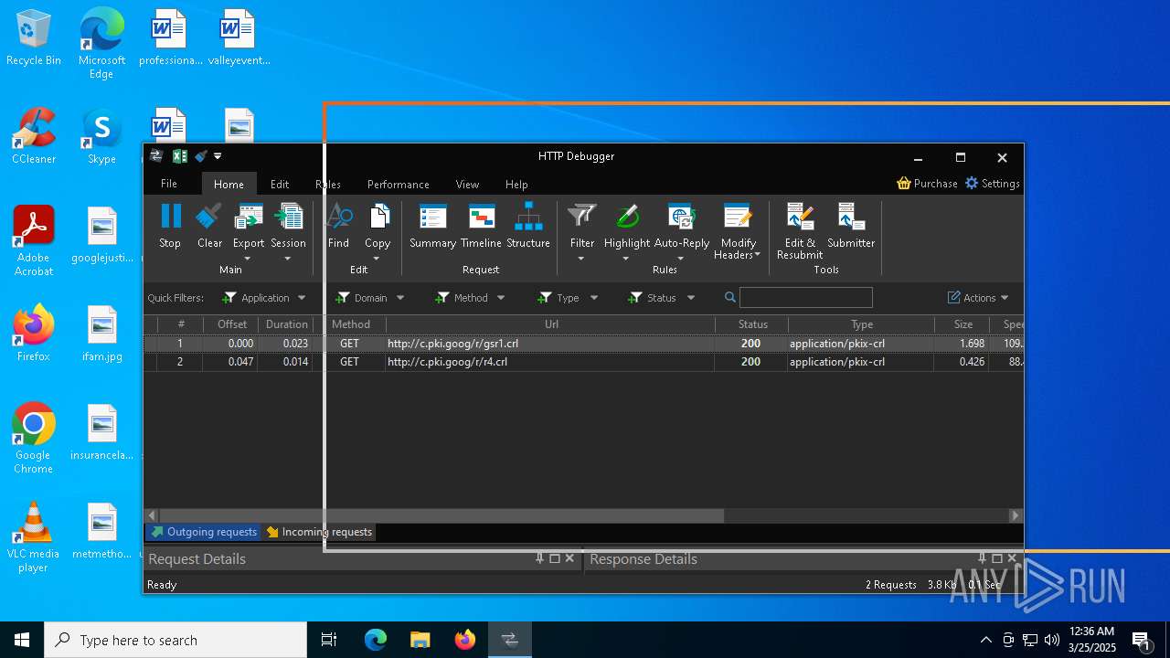
Task: Click the Modify Headers icon
Action: pyautogui.click(x=738, y=216)
